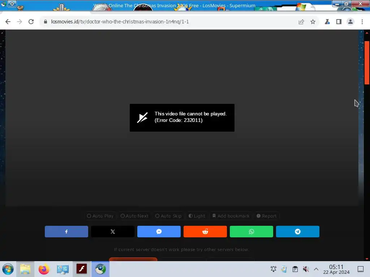Open notification bell tray icon
Viewport: 370px width, 277px height.
(274, 269)
